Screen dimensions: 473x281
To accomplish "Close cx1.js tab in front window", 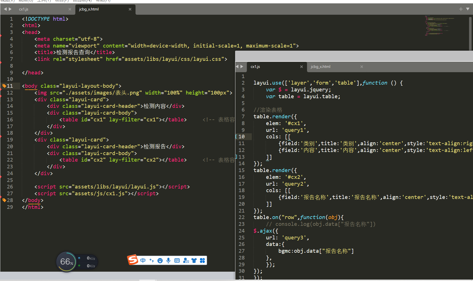I will click(x=301, y=67).
